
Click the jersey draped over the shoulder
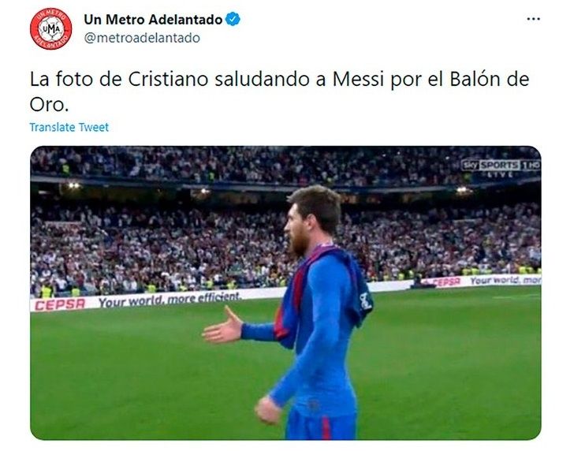click(322, 292)
